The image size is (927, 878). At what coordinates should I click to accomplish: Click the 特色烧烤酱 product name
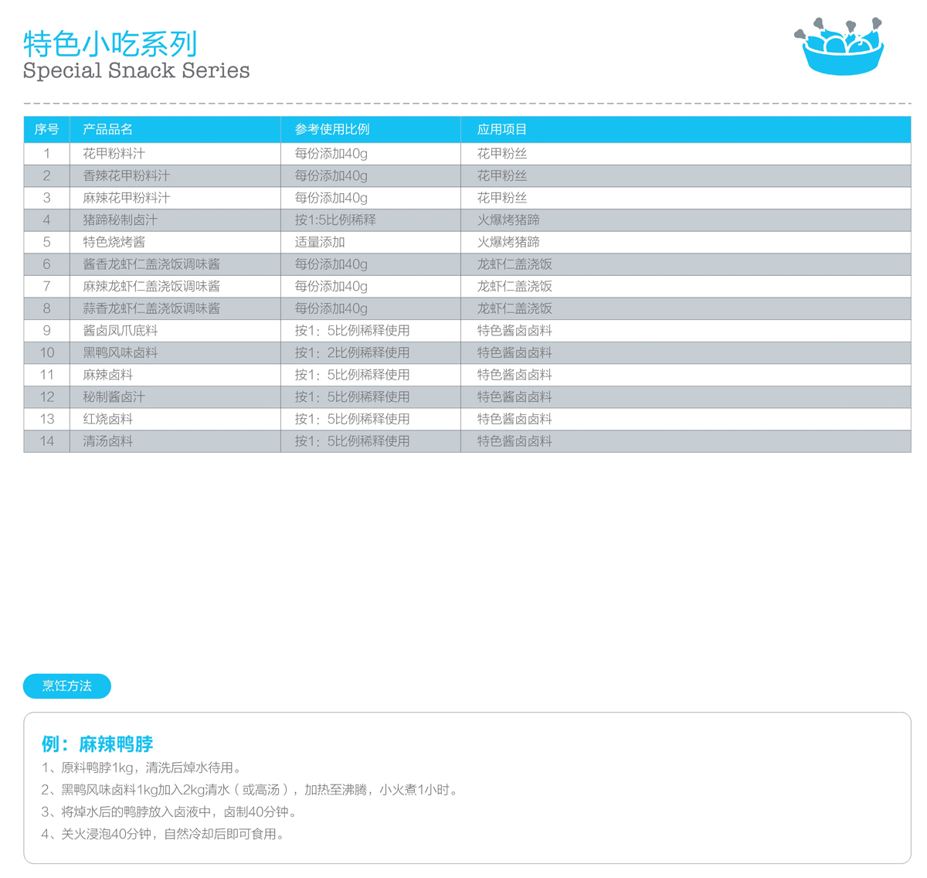click(114, 242)
